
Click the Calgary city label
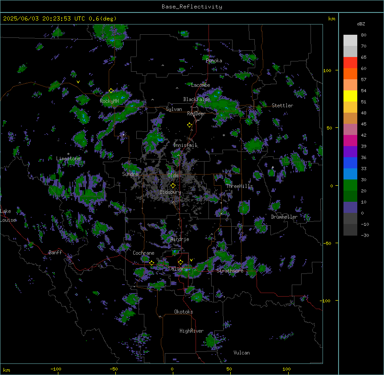pos(178,269)
